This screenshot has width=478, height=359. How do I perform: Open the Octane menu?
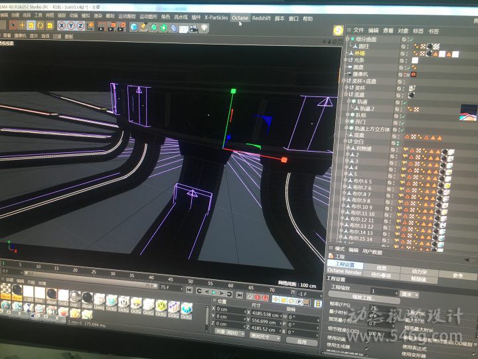[x=240, y=18]
